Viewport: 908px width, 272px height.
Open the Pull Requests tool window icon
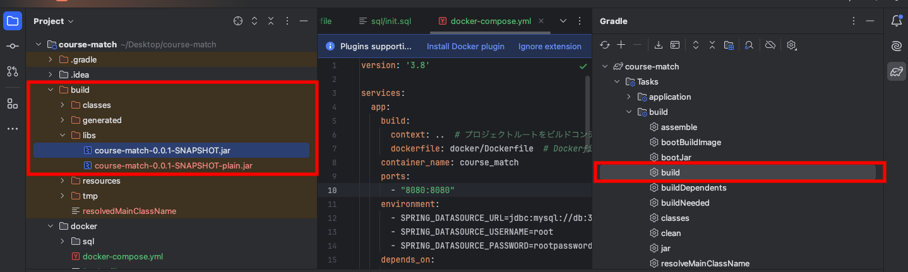point(12,71)
